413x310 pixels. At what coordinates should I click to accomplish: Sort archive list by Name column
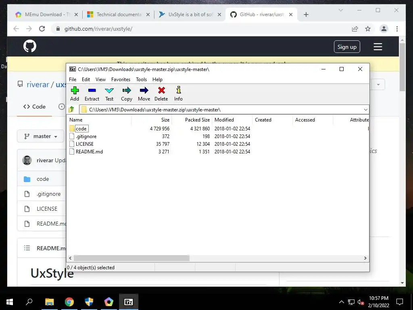[99, 119]
